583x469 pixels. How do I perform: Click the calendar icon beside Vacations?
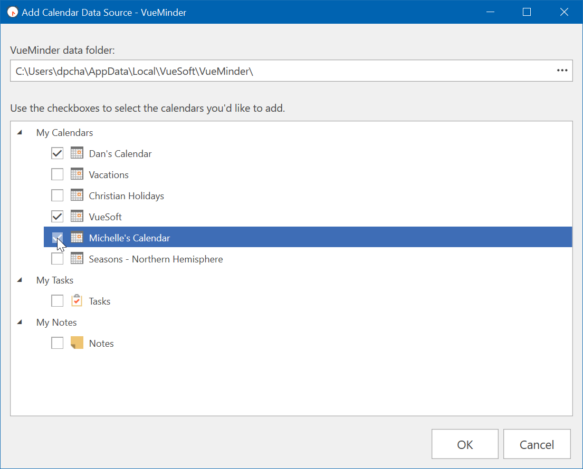[77, 174]
